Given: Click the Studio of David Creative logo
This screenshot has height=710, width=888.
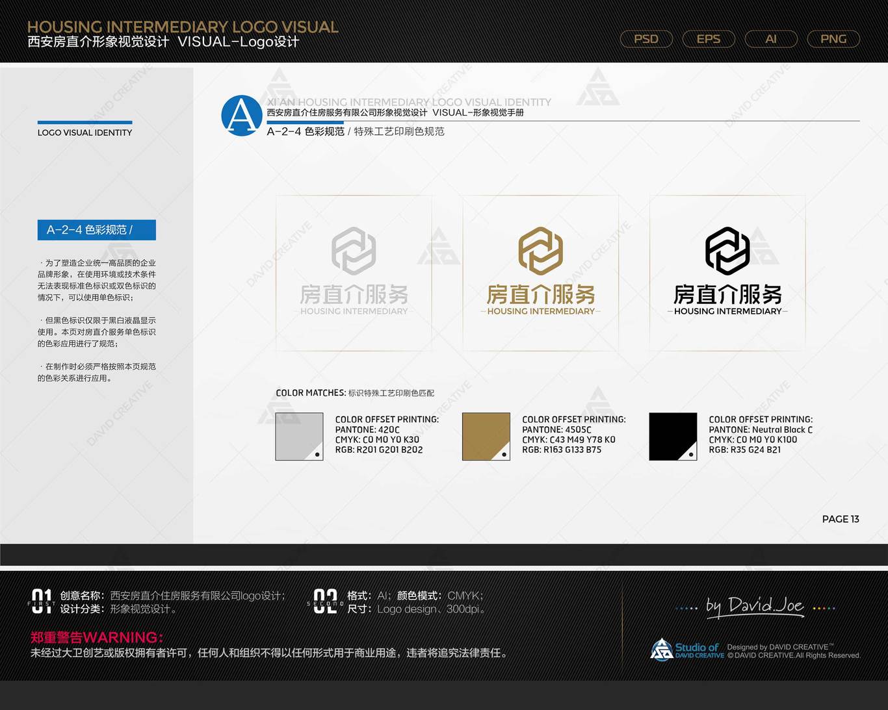Looking at the screenshot, I should [687, 650].
